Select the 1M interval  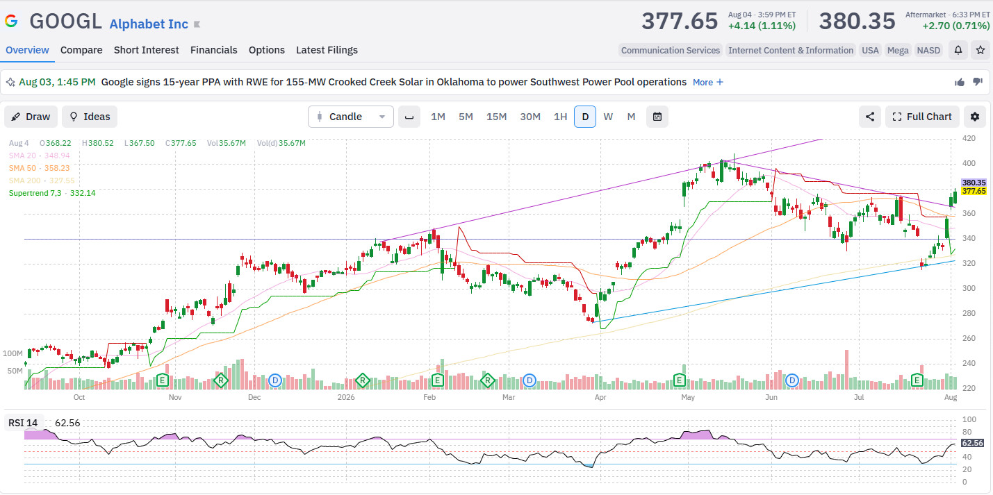click(x=438, y=117)
